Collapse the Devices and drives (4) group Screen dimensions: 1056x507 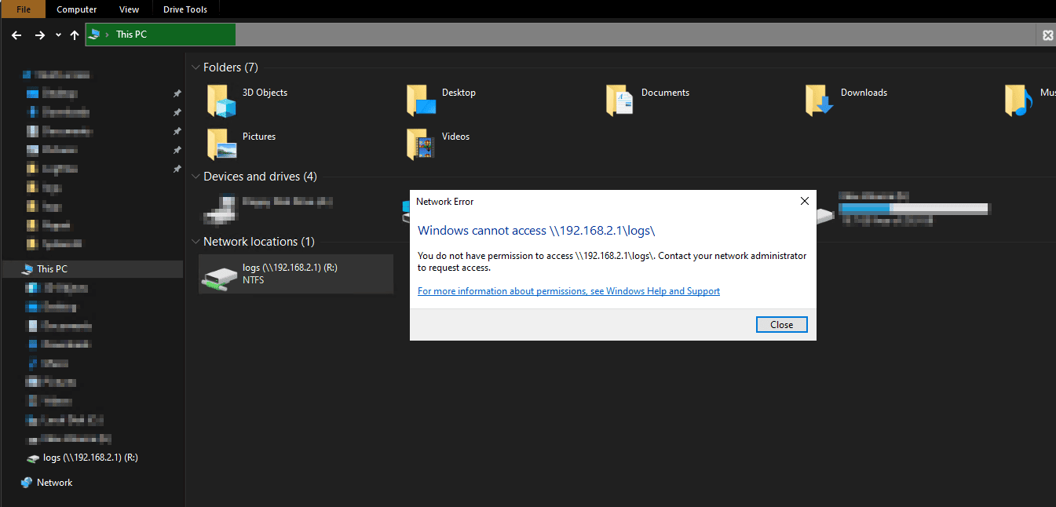click(195, 177)
